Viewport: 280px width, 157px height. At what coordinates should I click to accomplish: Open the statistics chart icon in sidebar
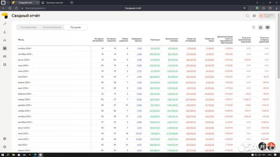[x=5, y=24]
